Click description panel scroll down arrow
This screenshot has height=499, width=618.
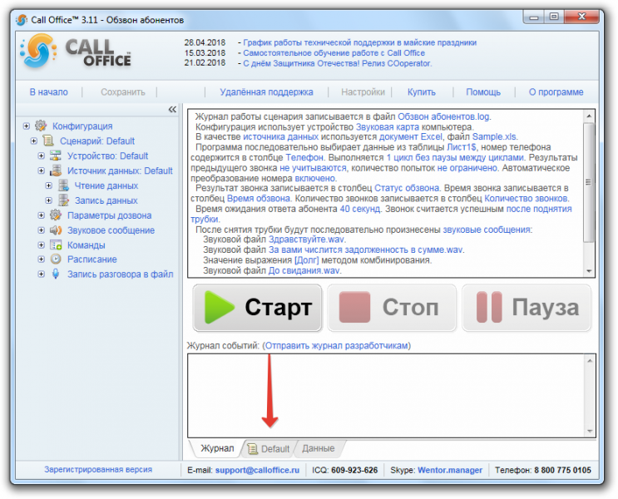pyautogui.click(x=589, y=271)
